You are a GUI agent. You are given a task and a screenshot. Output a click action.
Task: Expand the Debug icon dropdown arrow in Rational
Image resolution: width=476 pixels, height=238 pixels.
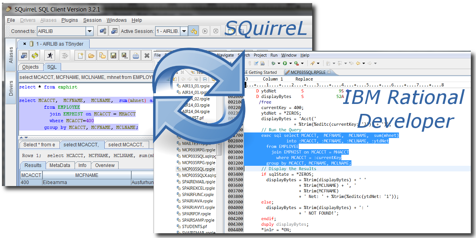279,63
